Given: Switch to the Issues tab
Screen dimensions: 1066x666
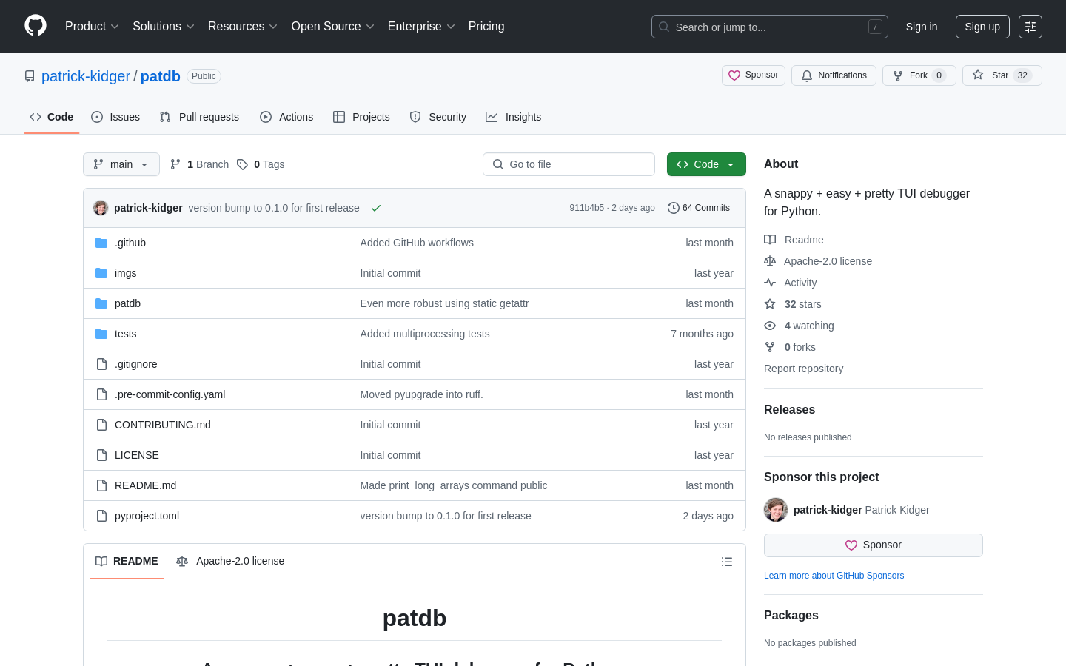Looking at the screenshot, I should point(115,117).
